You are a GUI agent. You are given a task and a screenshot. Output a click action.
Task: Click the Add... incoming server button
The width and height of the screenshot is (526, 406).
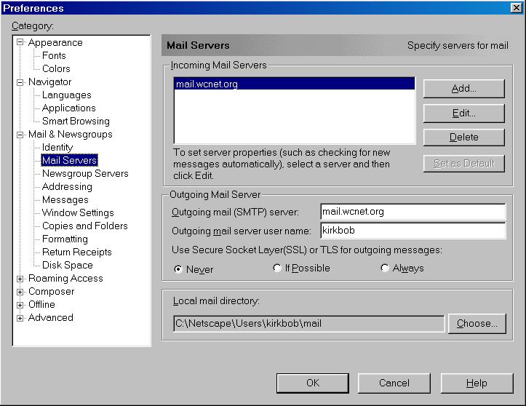pos(463,89)
